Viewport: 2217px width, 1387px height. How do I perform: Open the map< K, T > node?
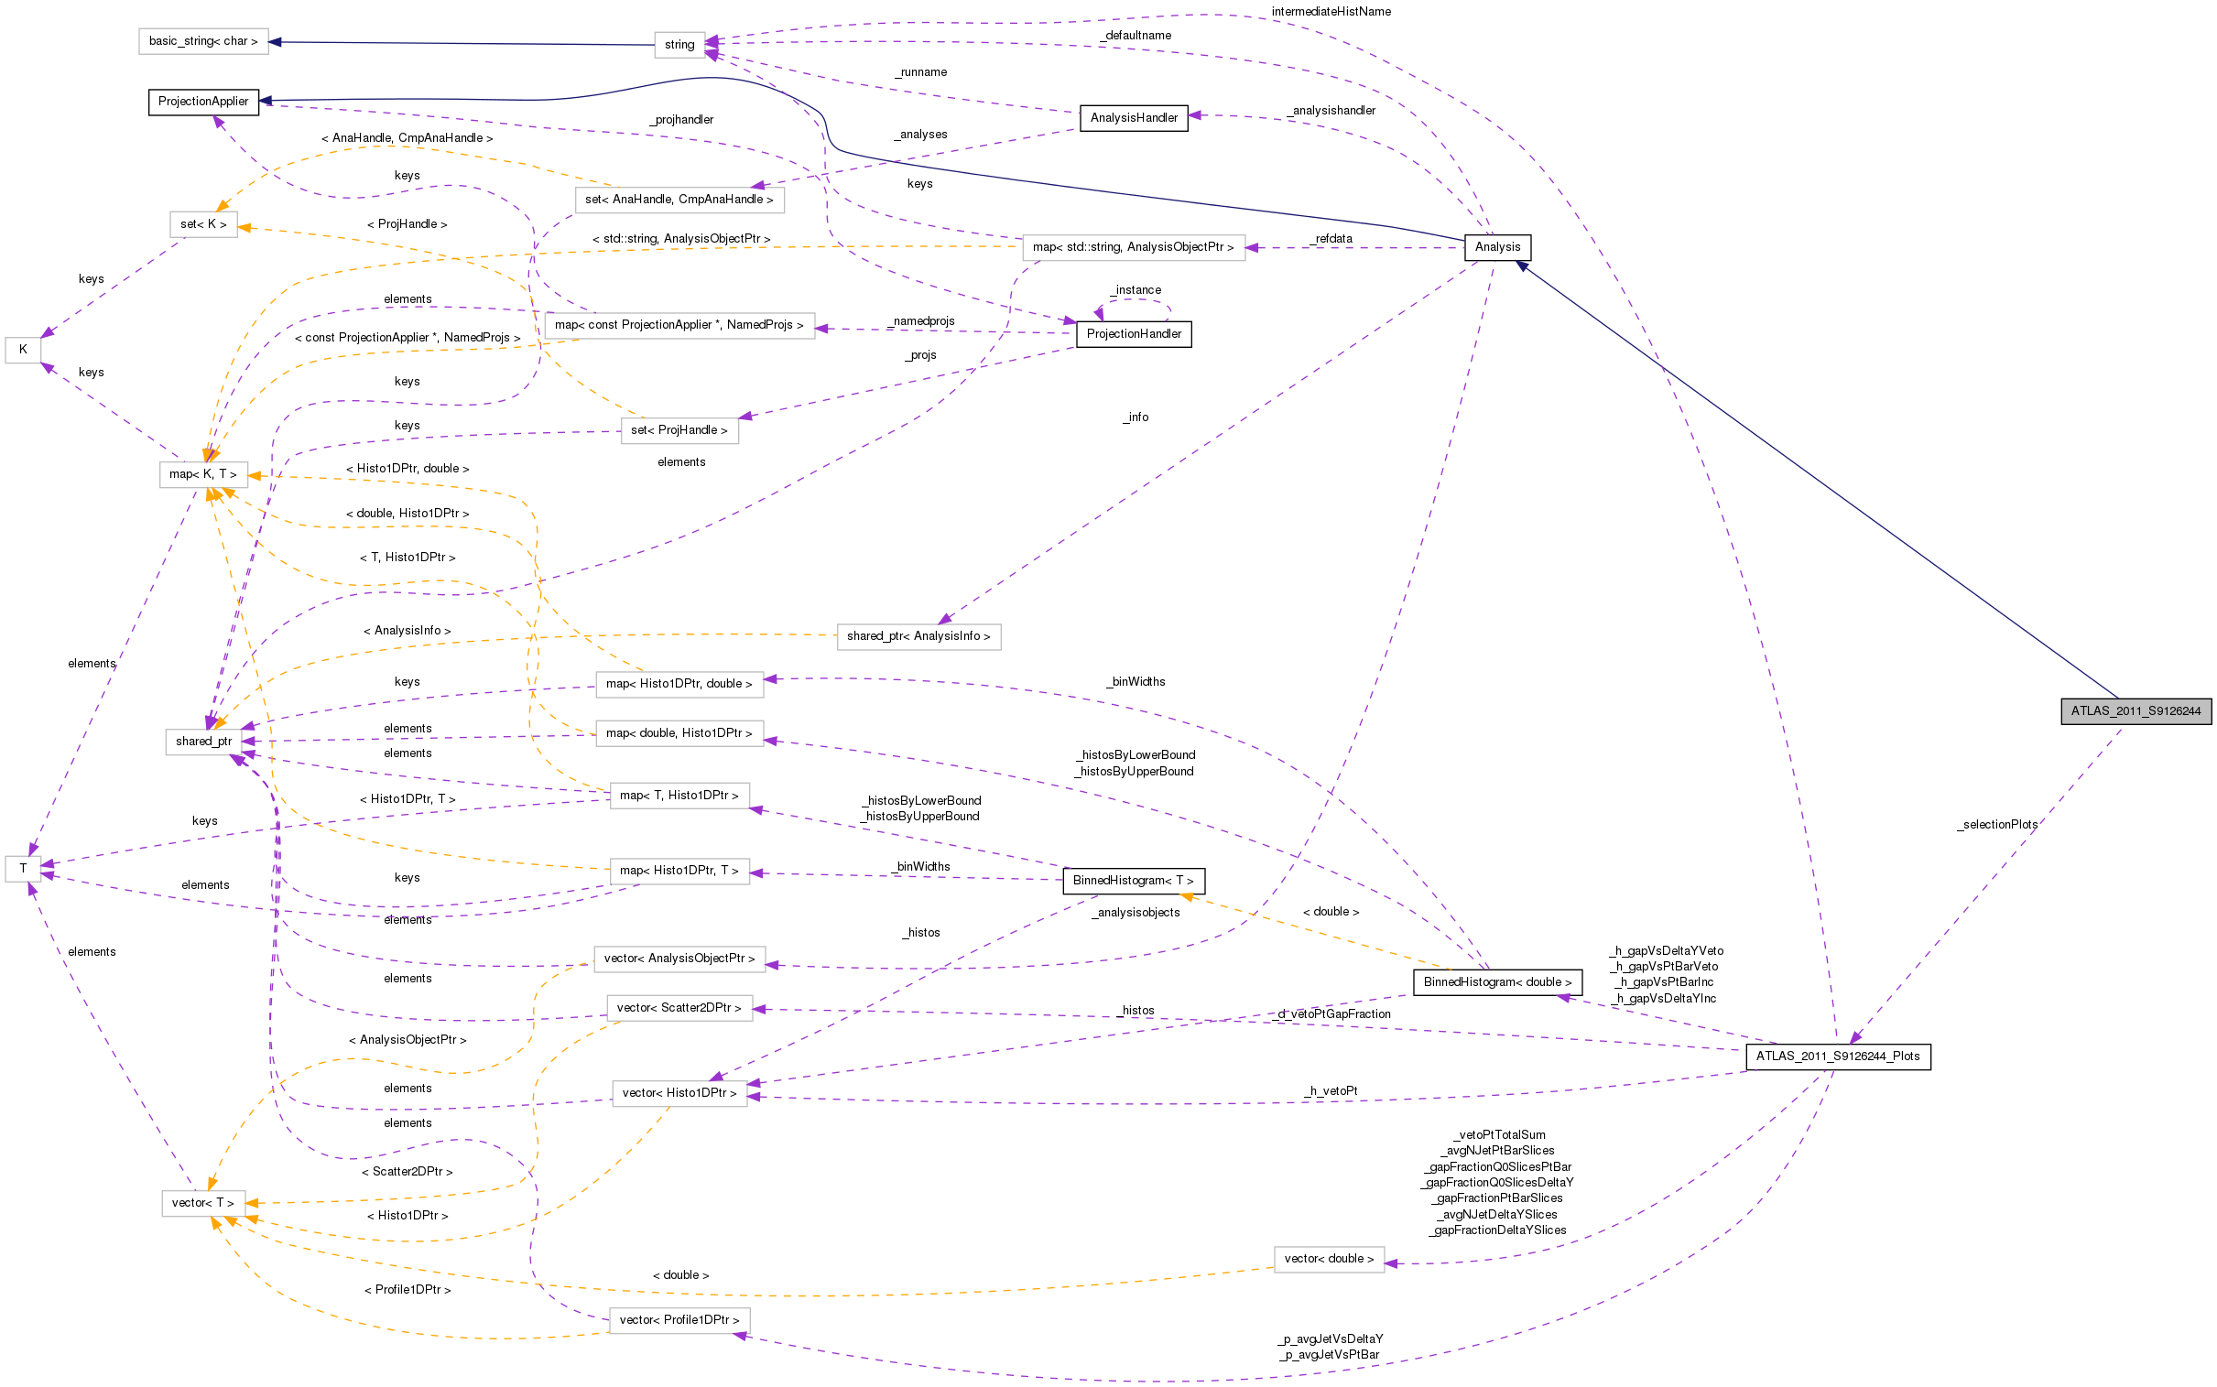(202, 475)
